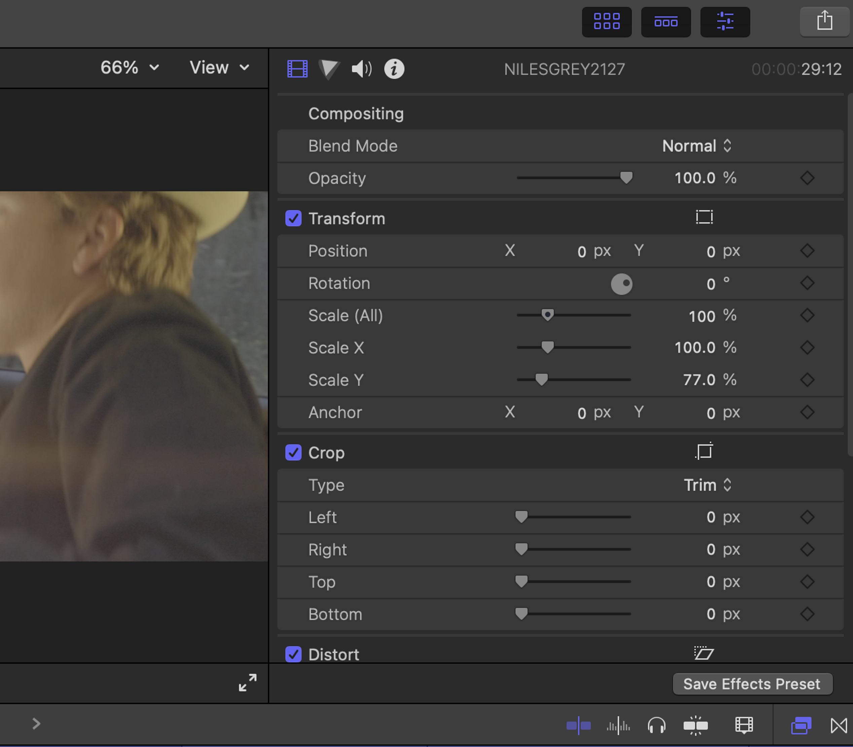Click the 00:00:29:12 timecode
The image size is (853, 747).
coord(796,69)
